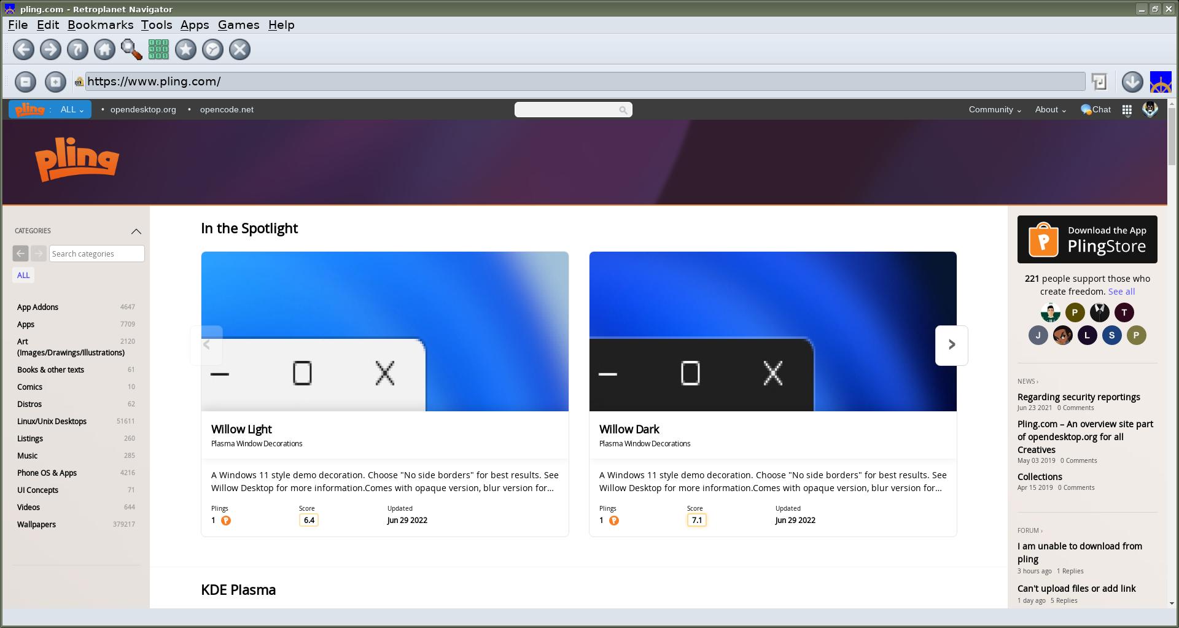This screenshot has height=628, width=1179.
Task: Click the Download PlingStore app banner
Action: coord(1087,239)
